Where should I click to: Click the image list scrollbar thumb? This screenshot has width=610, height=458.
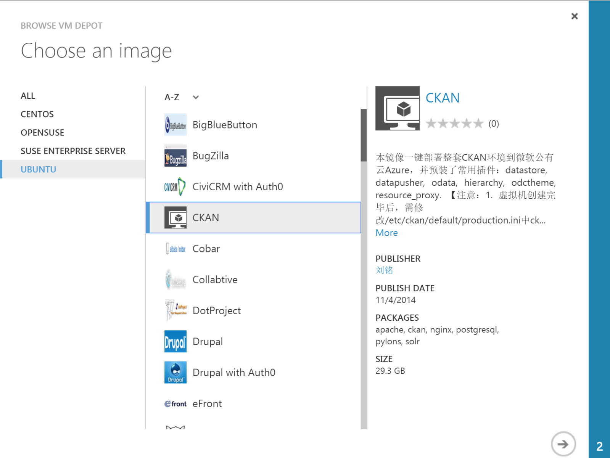364,135
